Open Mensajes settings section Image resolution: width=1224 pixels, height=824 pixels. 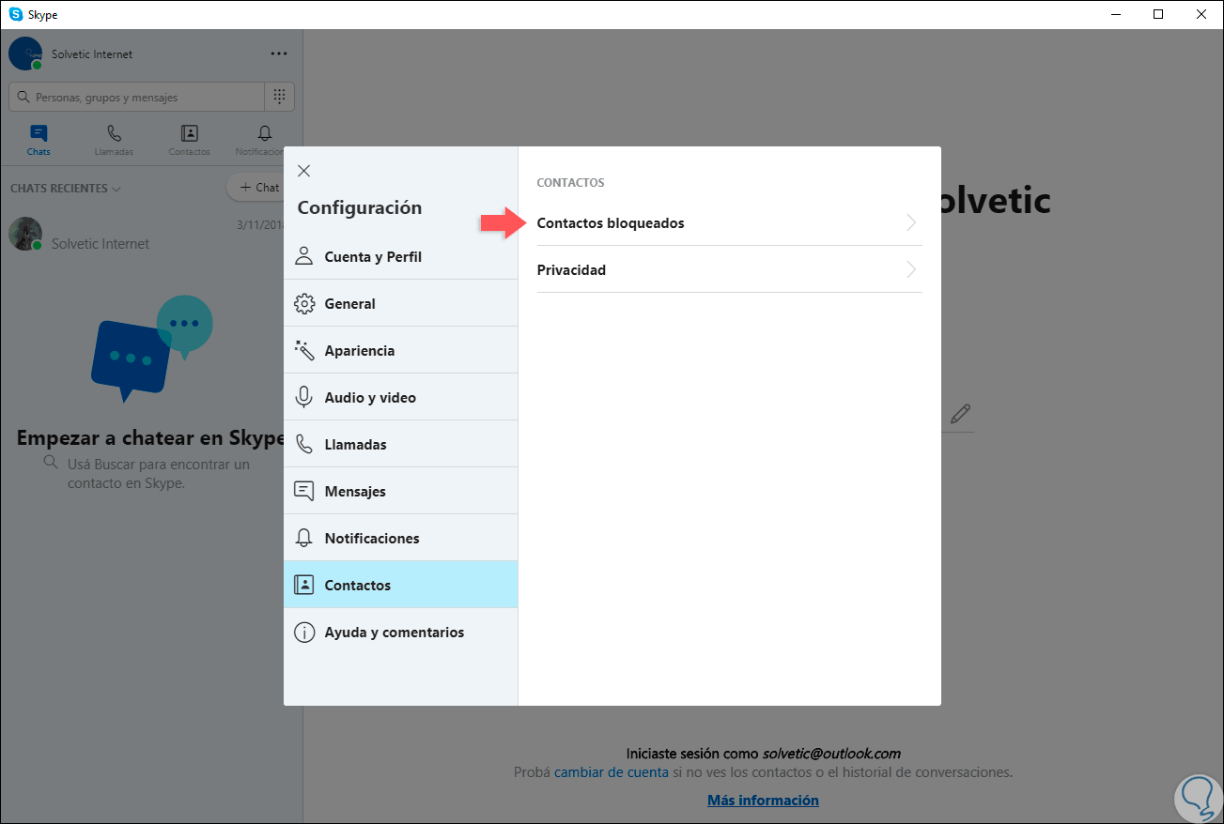coord(401,491)
